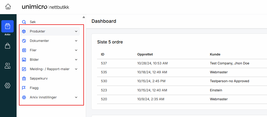Expand the Bilder chevron
This screenshot has width=267, height=117.
pos(76,60)
